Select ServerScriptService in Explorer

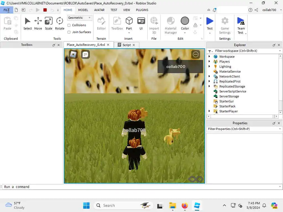(233, 91)
